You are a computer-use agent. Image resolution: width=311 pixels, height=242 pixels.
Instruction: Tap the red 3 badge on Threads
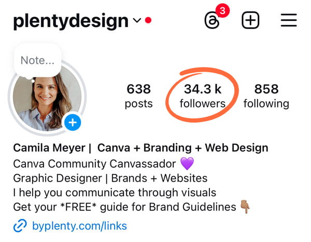click(222, 10)
